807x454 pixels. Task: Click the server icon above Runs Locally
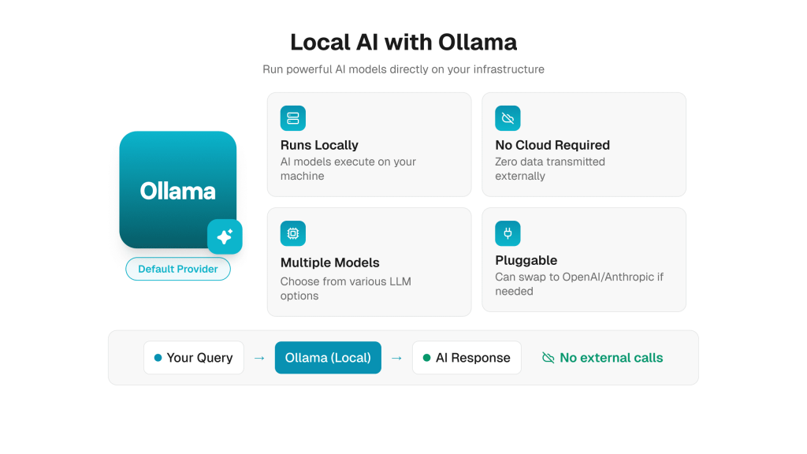tap(293, 118)
